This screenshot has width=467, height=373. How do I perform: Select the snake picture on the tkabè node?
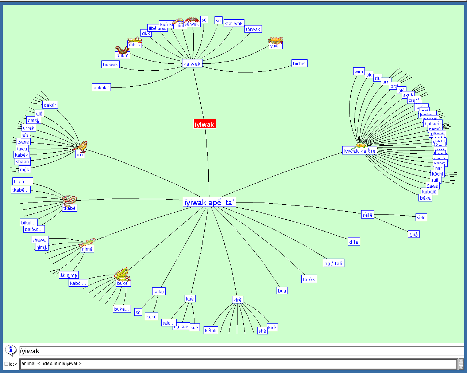(69, 200)
